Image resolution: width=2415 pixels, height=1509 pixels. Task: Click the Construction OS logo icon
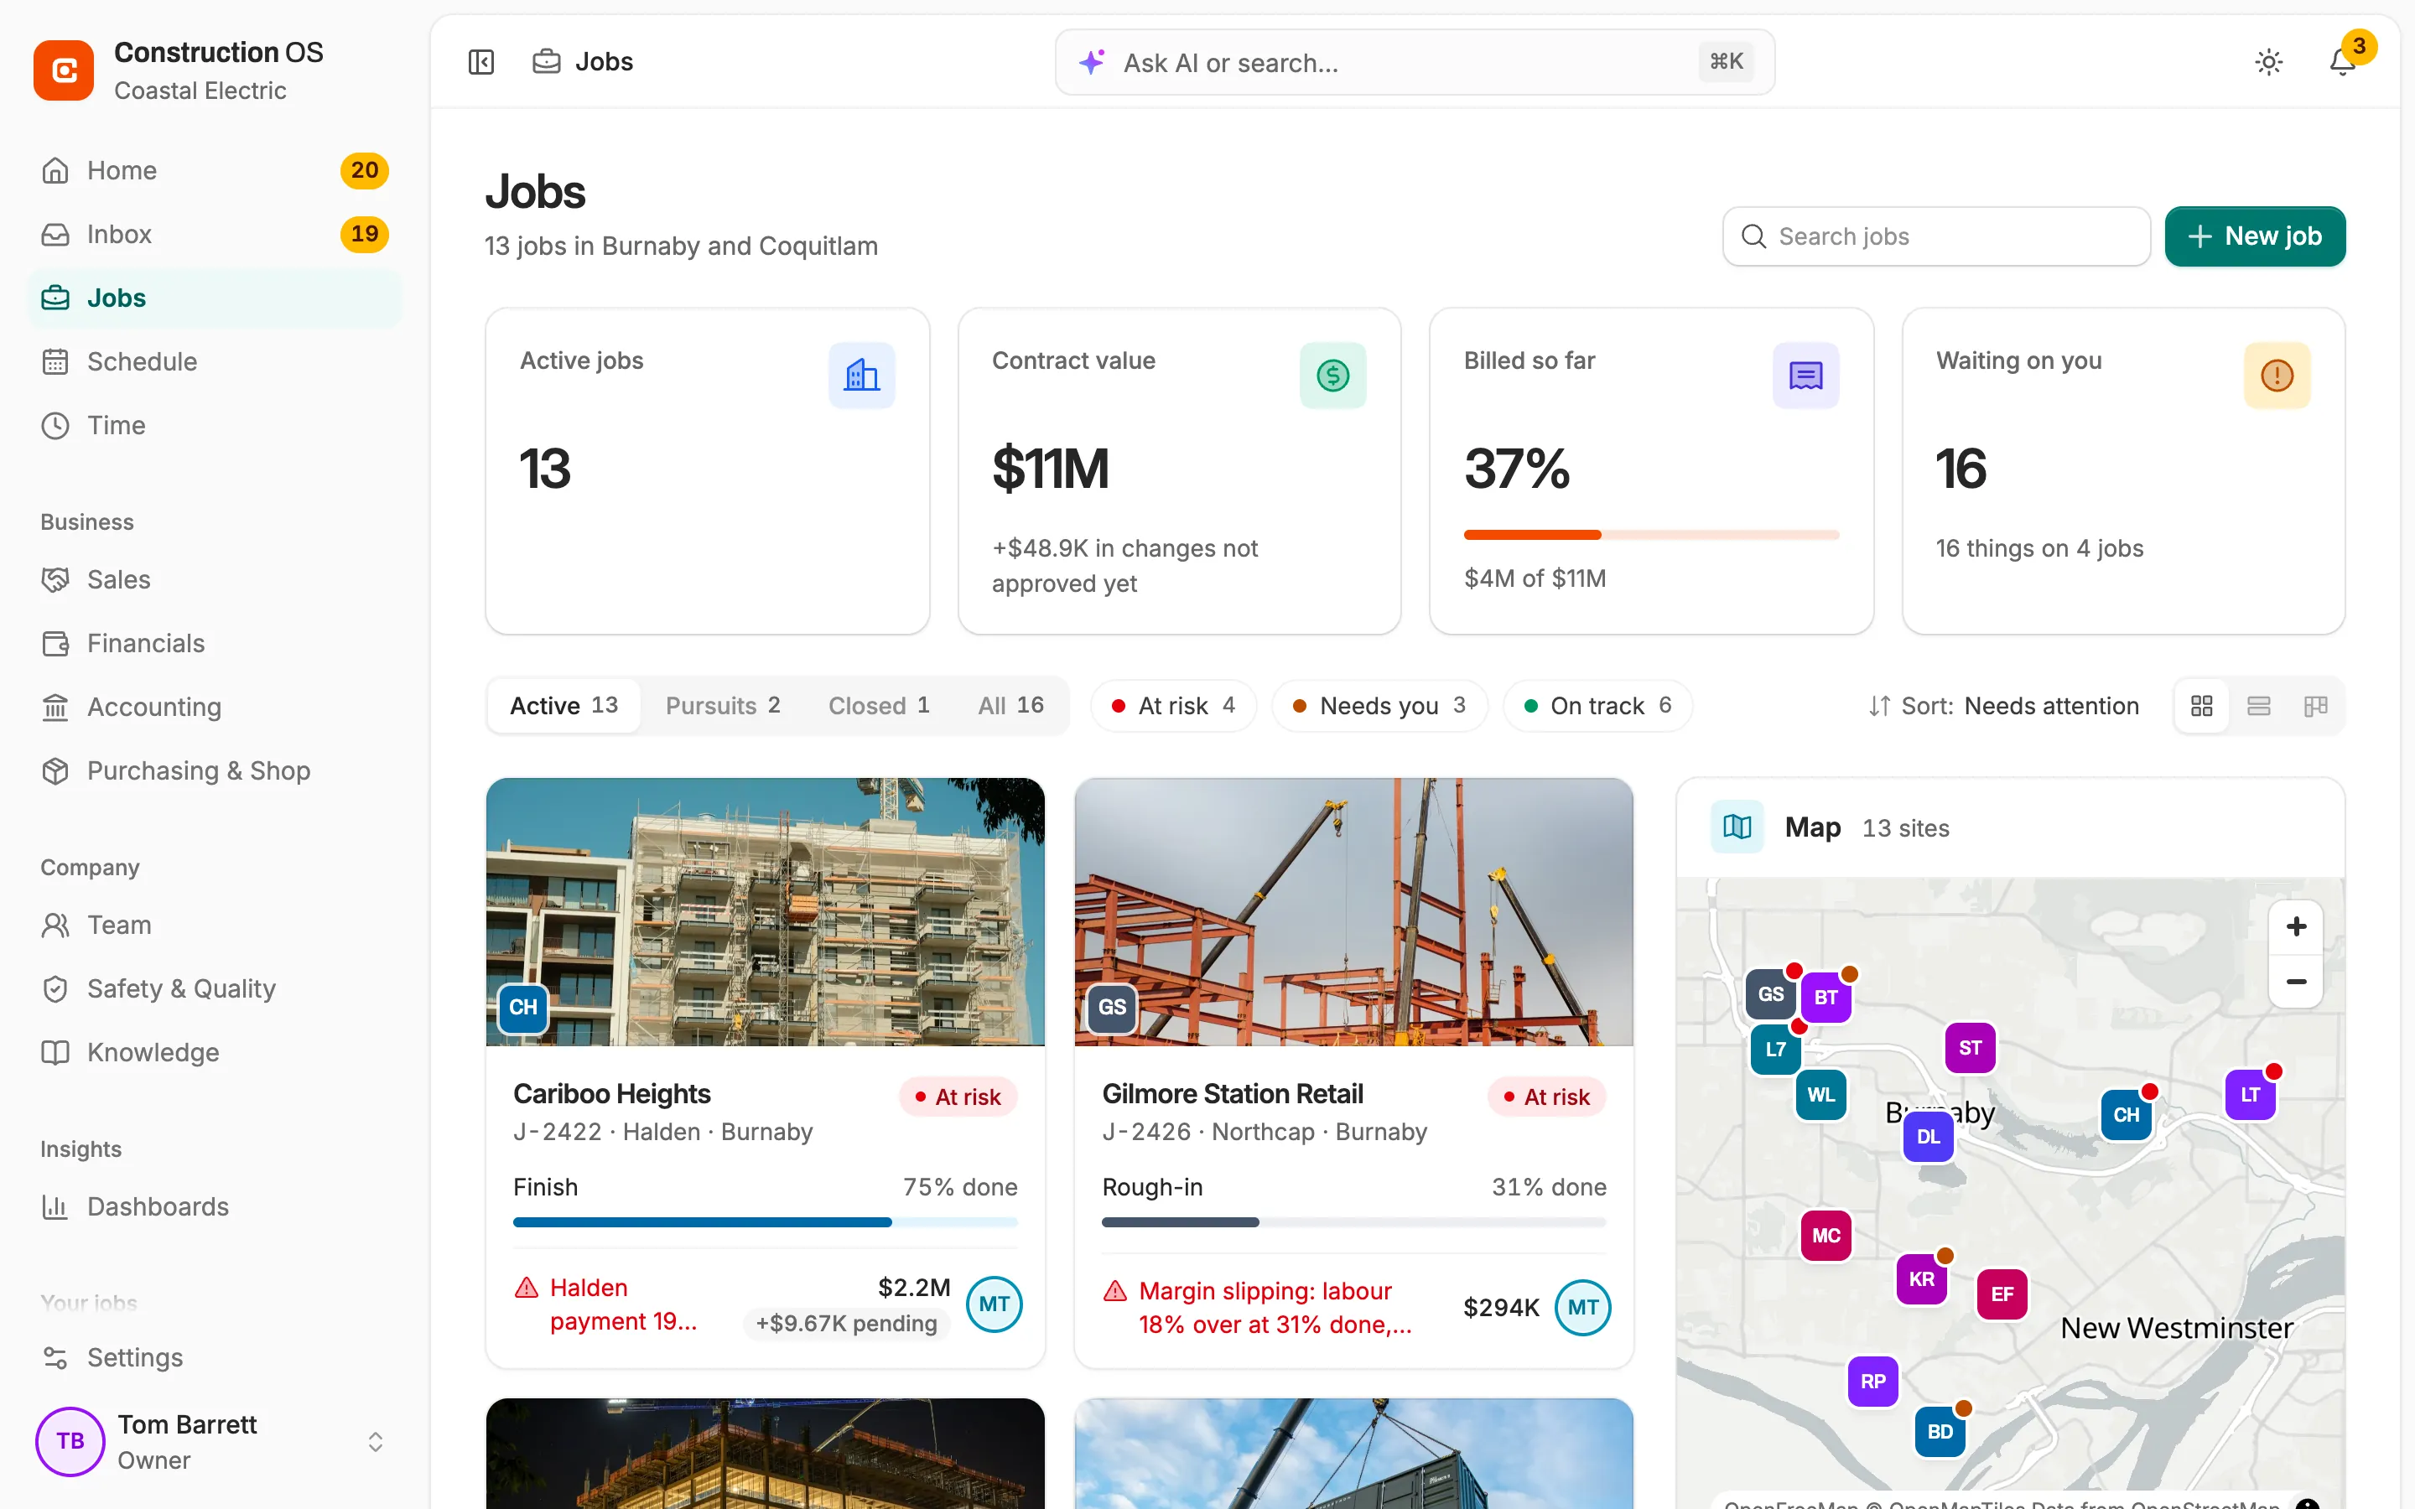click(64, 70)
